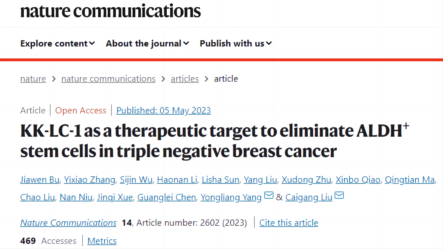Open the About the journal menu
The height and width of the screenshot is (249, 443).
pyautogui.click(x=147, y=43)
